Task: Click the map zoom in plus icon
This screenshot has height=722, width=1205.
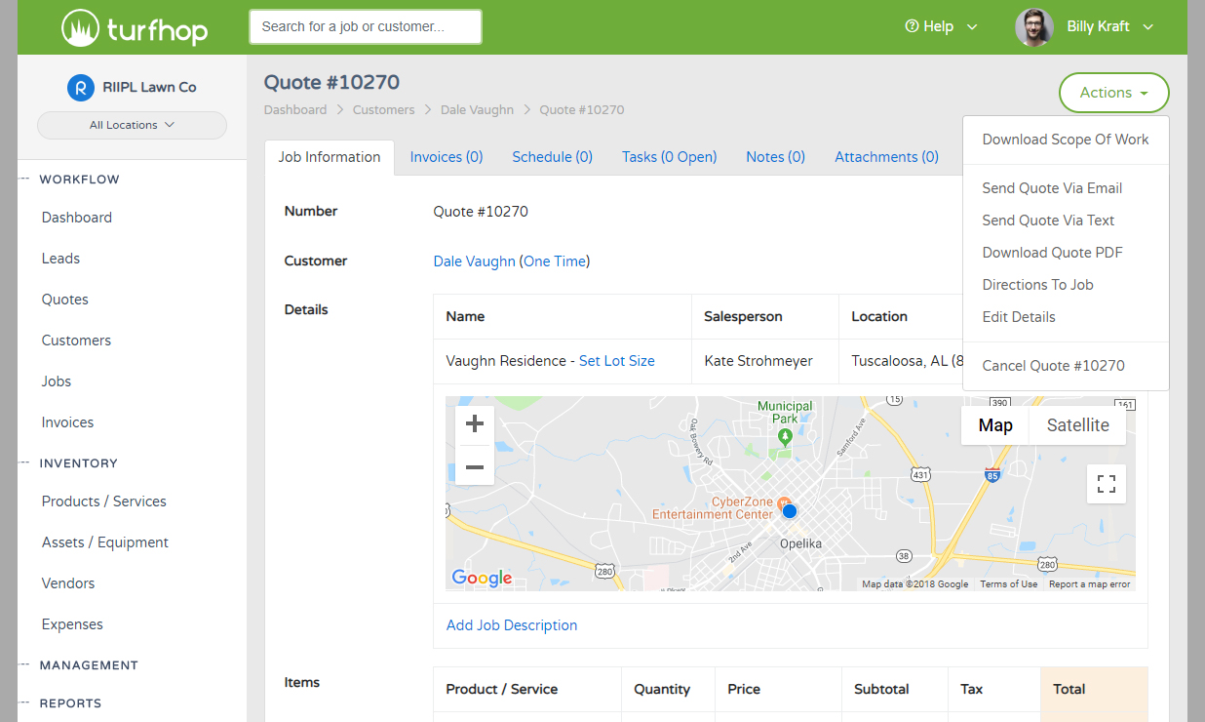Action: point(475,424)
